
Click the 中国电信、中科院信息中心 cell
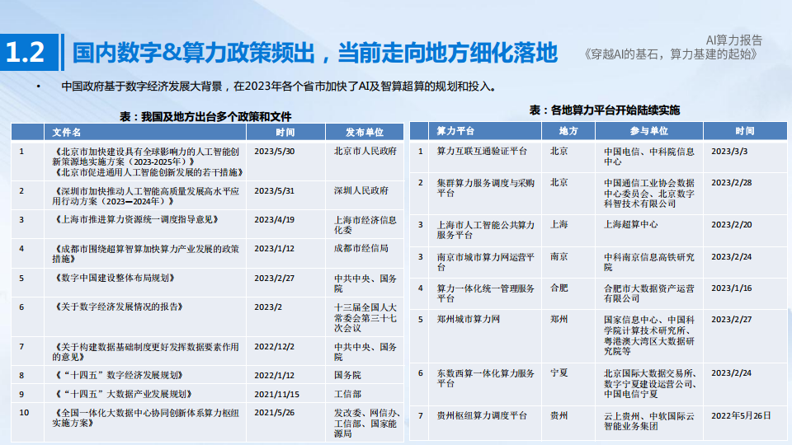(649, 157)
